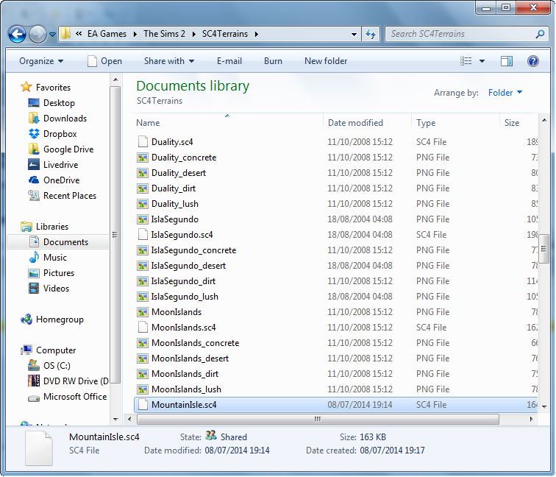Image resolution: width=556 pixels, height=477 pixels.
Task: Click the Forward navigation arrow
Action: pos(38,34)
